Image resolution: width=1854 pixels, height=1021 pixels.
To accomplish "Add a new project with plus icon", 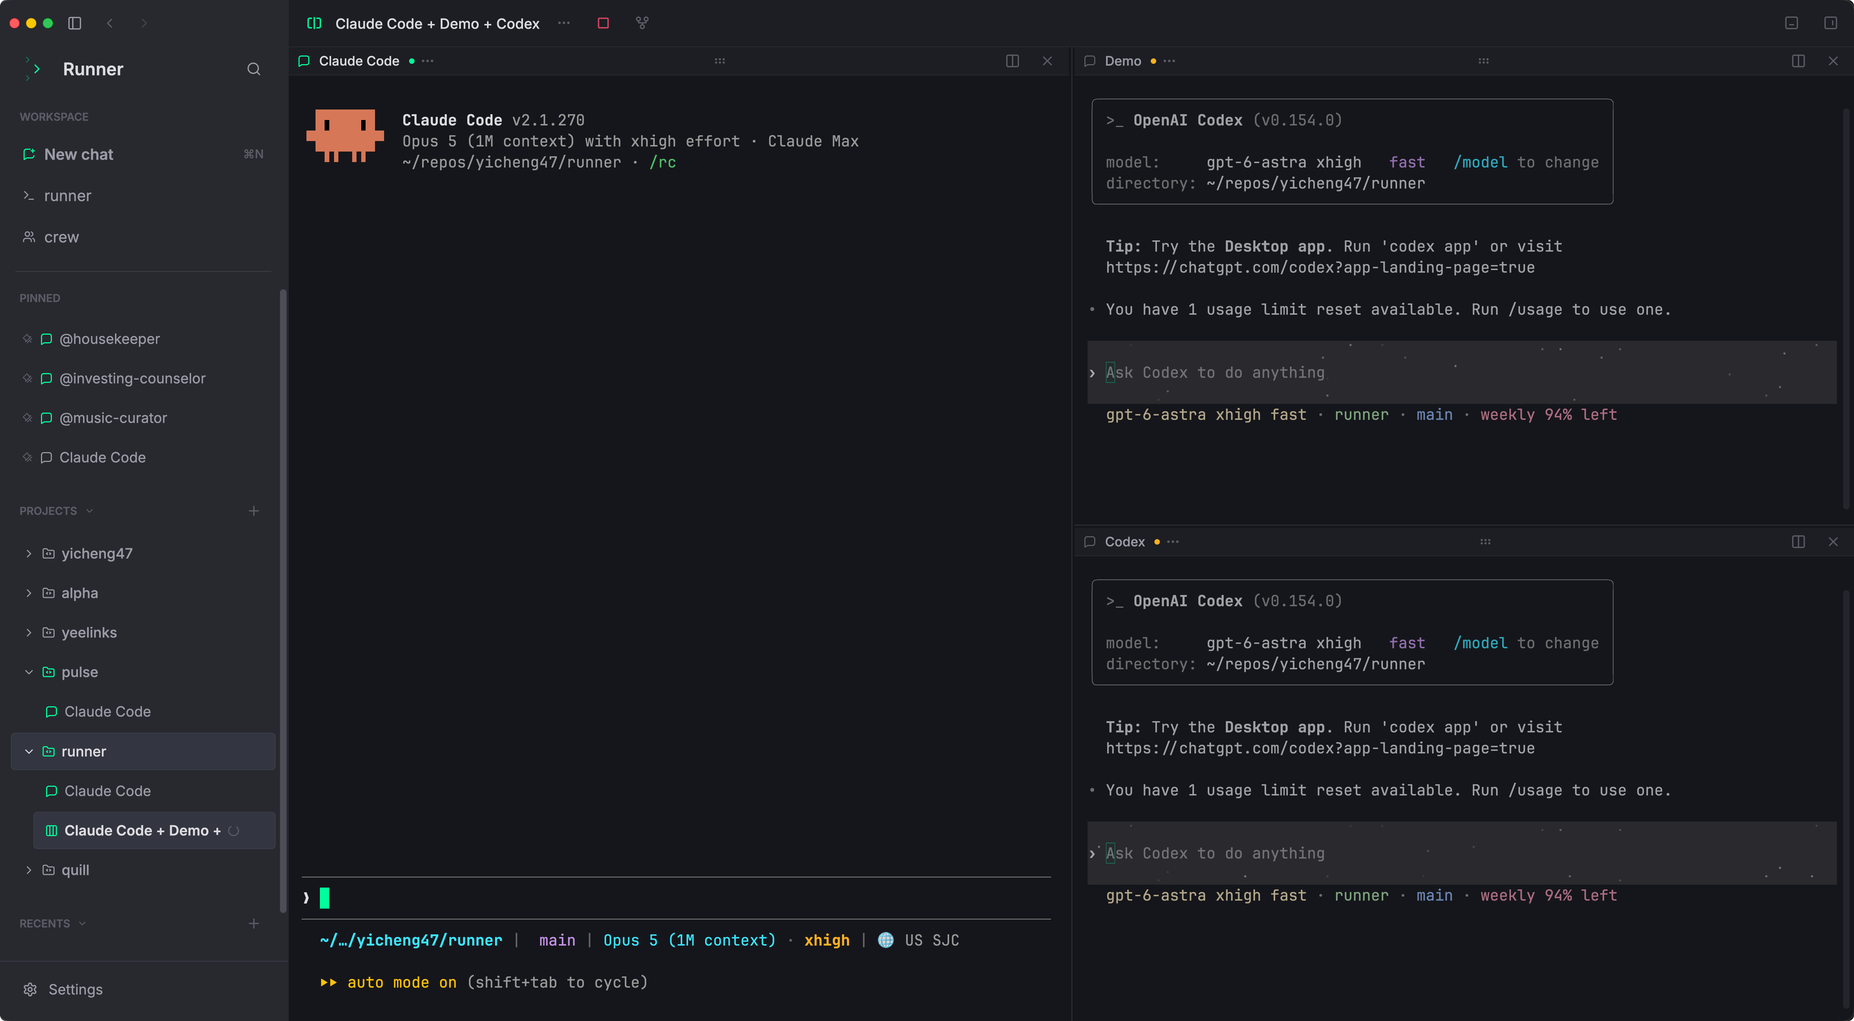I will point(254,511).
